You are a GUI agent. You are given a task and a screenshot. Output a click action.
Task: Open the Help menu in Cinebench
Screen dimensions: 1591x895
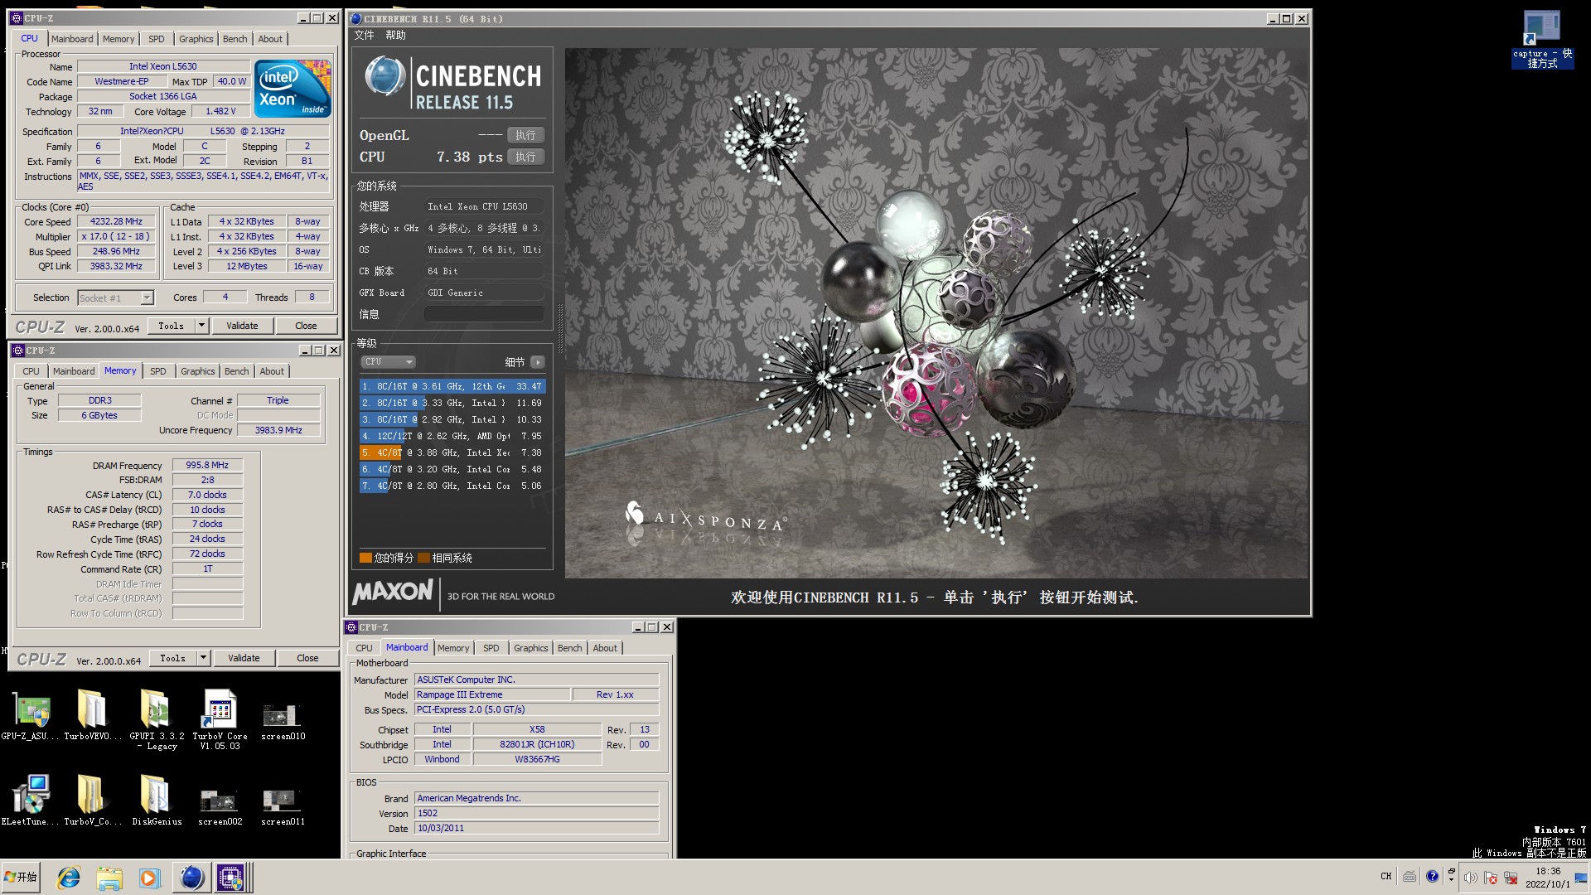pyautogui.click(x=395, y=35)
